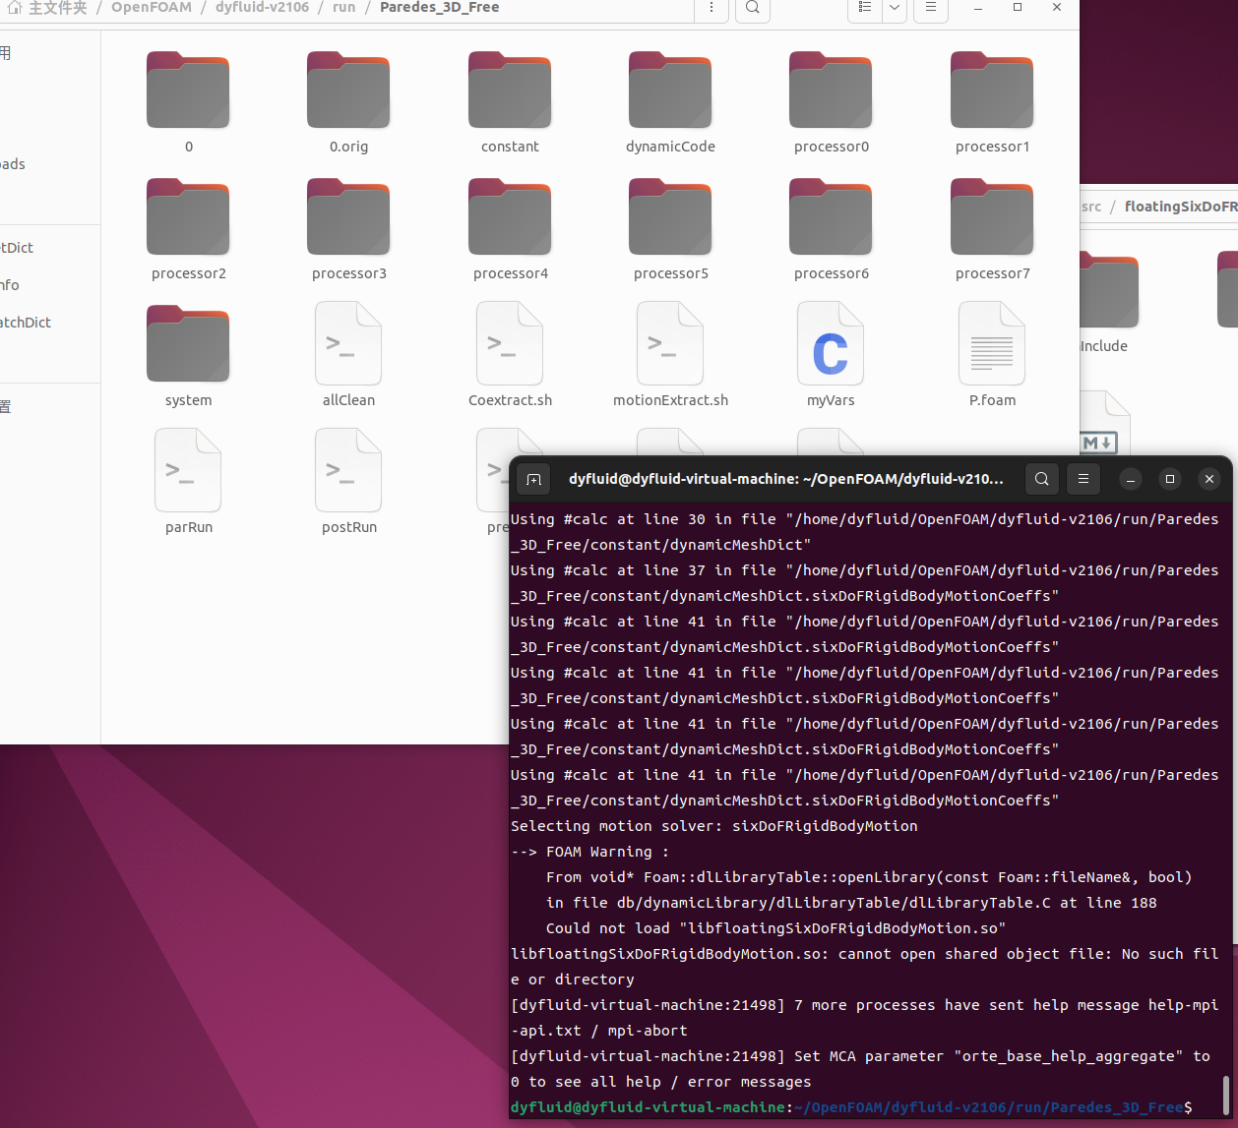
Task: Click the src breadcrumb in the background window
Action: [1091, 207]
